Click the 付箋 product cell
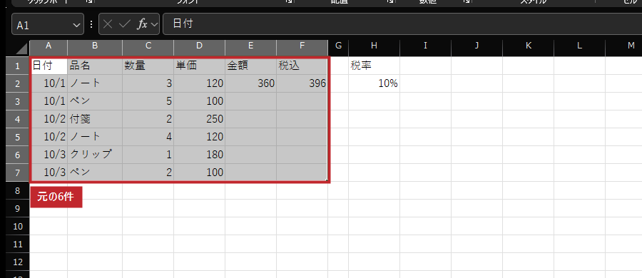 click(95, 119)
